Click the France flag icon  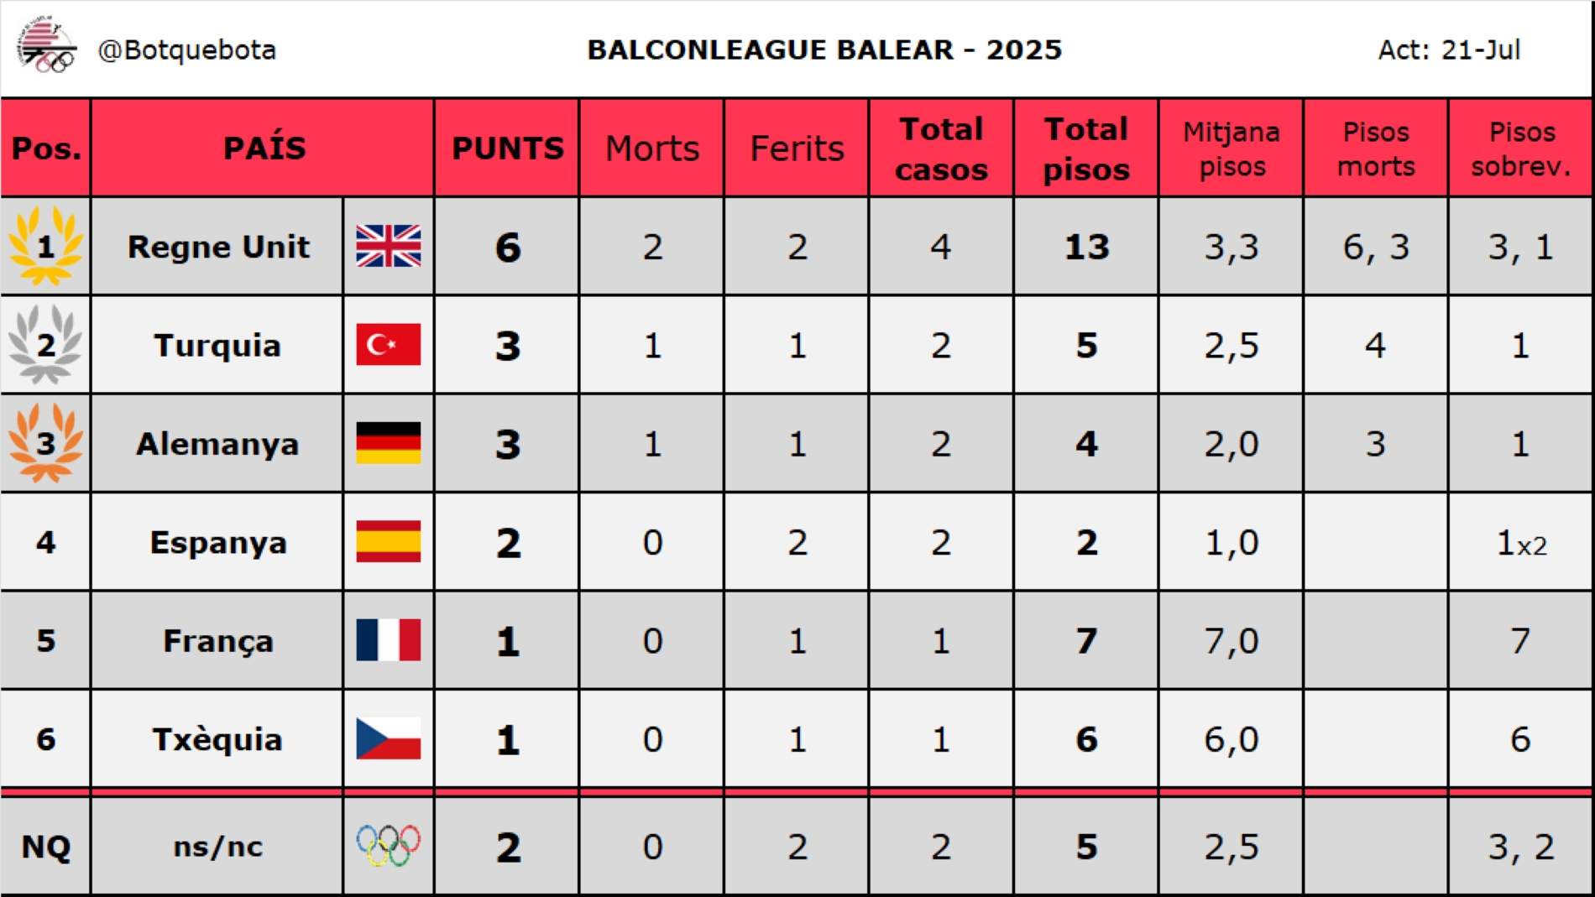tap(388, 640)
